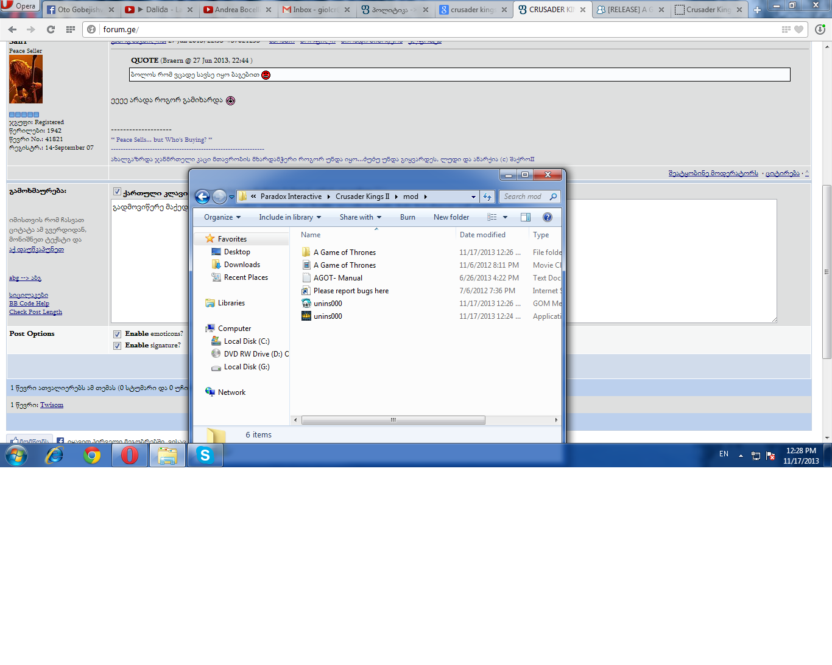Add forum.ge page to bookmarks heart
The height and width of the screenshot is (665, 832).
pos(799,29)
